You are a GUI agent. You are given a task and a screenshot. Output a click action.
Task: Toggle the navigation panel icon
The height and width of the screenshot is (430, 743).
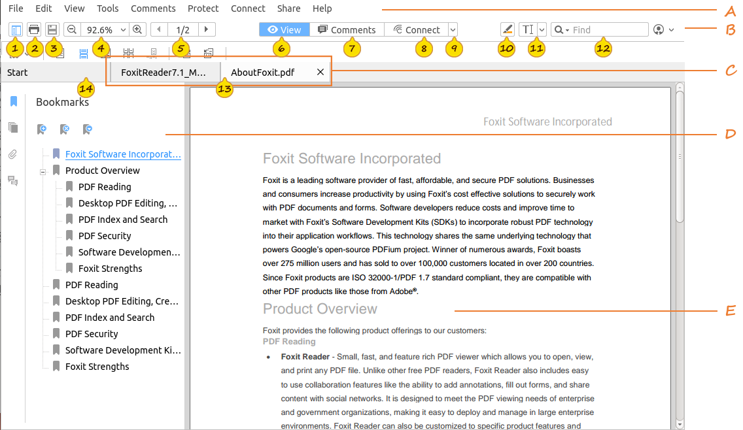point(16,30)
